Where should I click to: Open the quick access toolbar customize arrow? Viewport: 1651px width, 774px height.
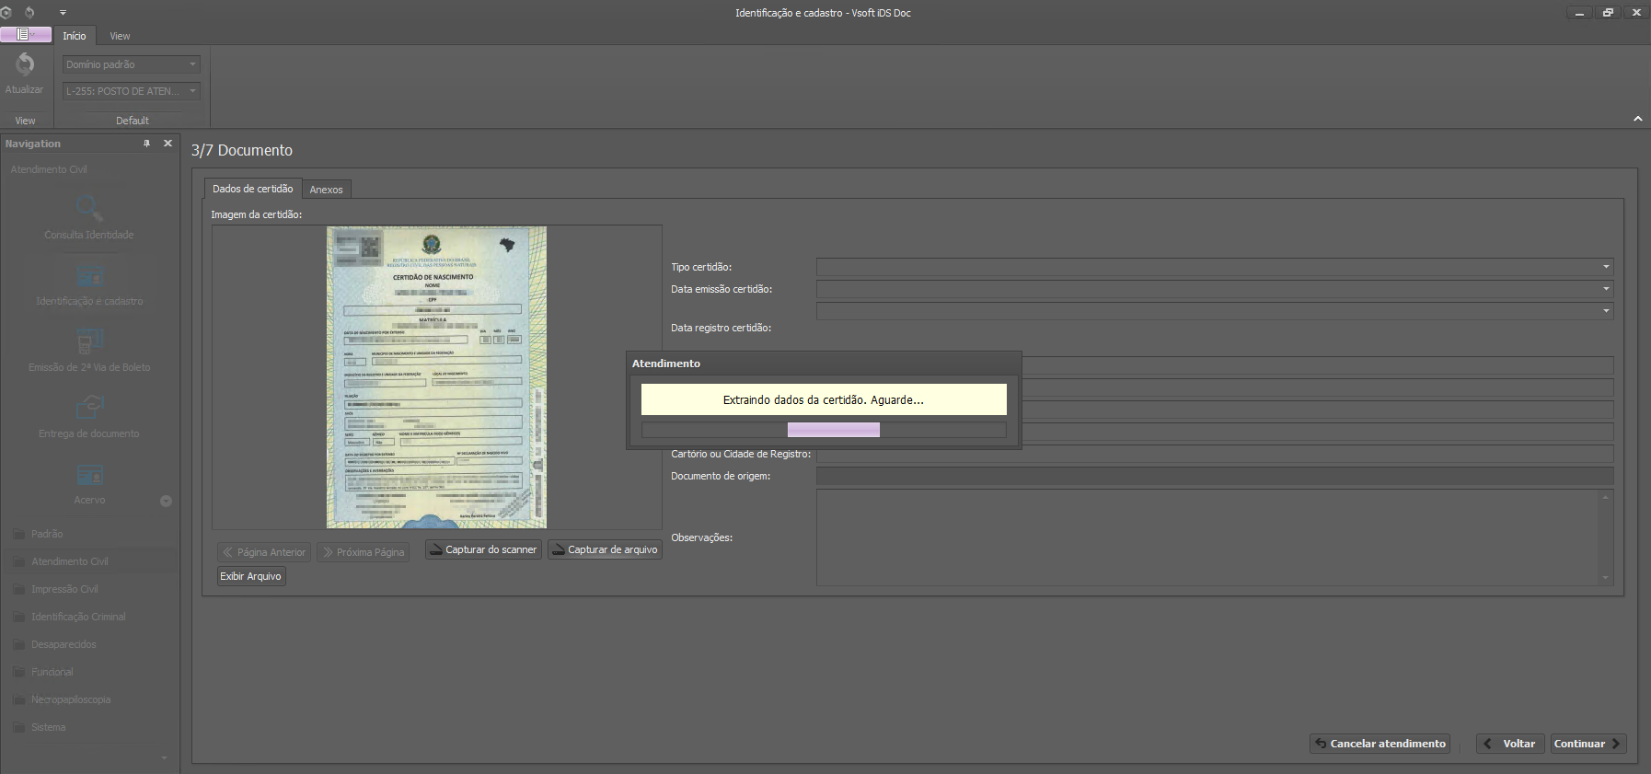click(63, 13)
